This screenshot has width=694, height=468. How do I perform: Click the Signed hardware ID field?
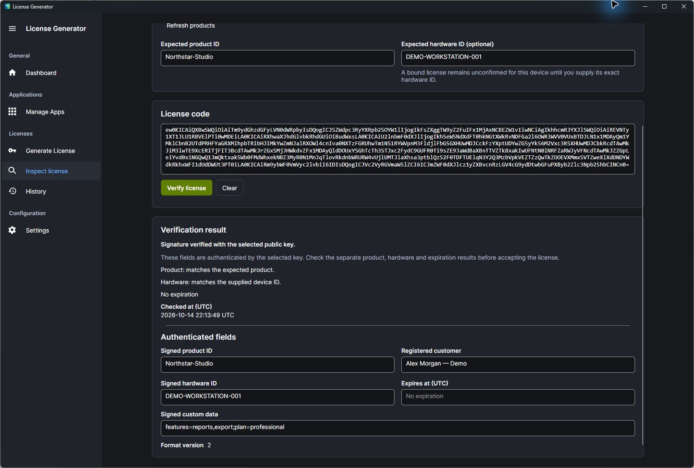click(x=277, y=397)
